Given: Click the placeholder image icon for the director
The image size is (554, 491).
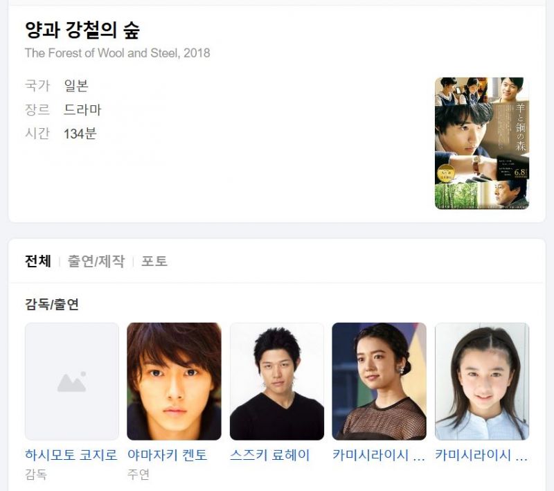Looking at the screenshot, I should click(72, 382).
